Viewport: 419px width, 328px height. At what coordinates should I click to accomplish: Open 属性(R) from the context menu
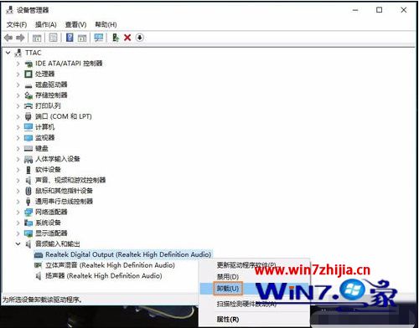228,319
